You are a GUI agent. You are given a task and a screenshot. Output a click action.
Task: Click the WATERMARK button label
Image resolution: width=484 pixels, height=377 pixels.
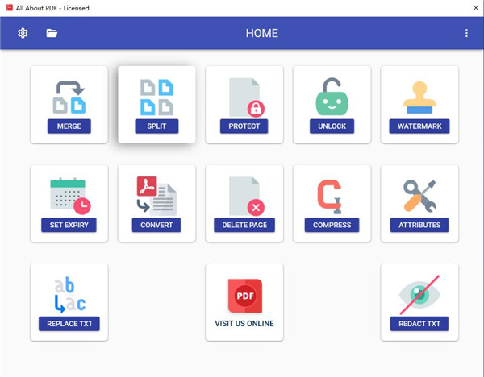coord(419,126)
